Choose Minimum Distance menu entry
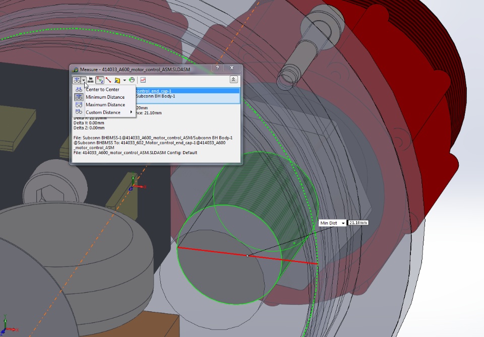484x337 pixels. click(104, 97)
